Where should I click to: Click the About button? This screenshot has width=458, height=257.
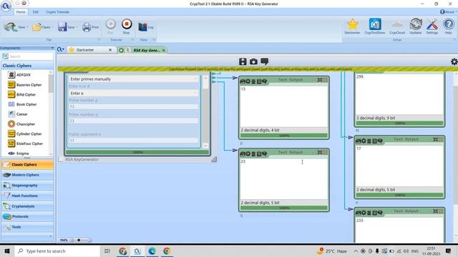[449, 12]
